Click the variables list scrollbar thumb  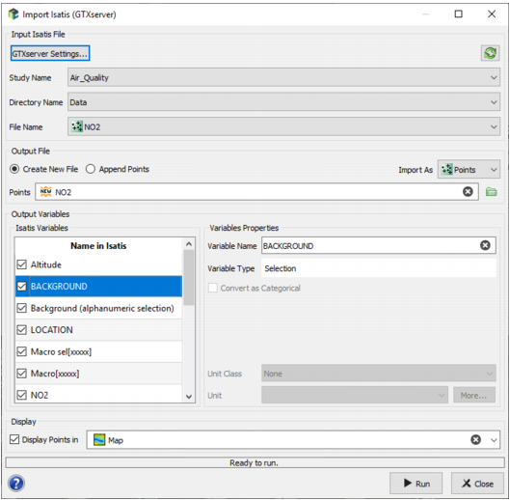[x=189, y=278]
